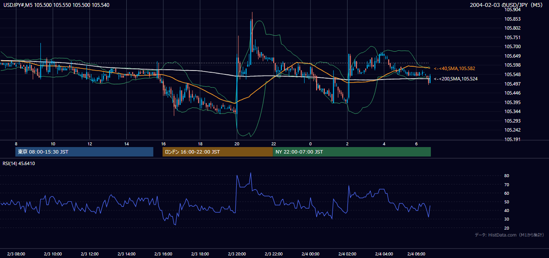Screen dimensions: 549x258
Task: Click RSI axis level 40
Action: [506, 211]
